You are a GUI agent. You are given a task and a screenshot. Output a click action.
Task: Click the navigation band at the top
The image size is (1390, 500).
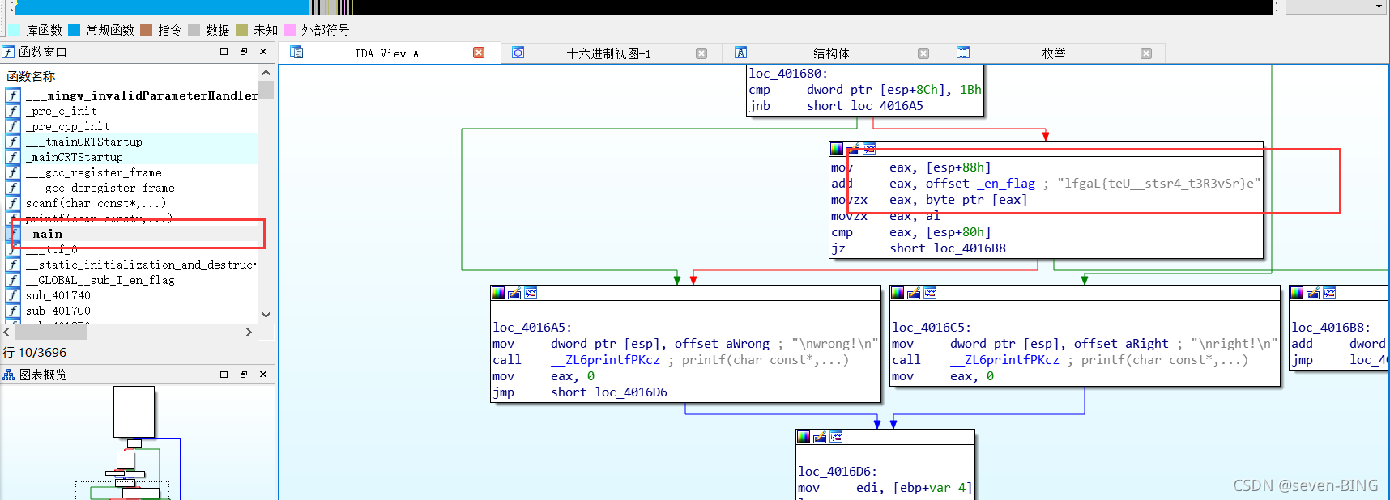[x=644, y=7]
